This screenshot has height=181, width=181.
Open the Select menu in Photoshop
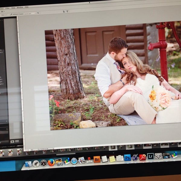pyautogui.click(x=2, y=8)
